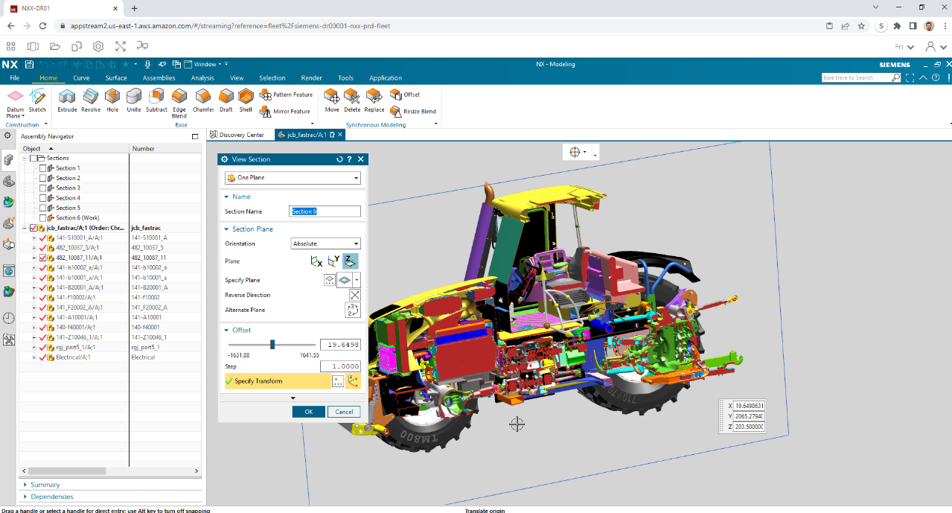Open the Move synchronous modeling tool
Viewport: 952px width, 513px height.
[332, 97]
